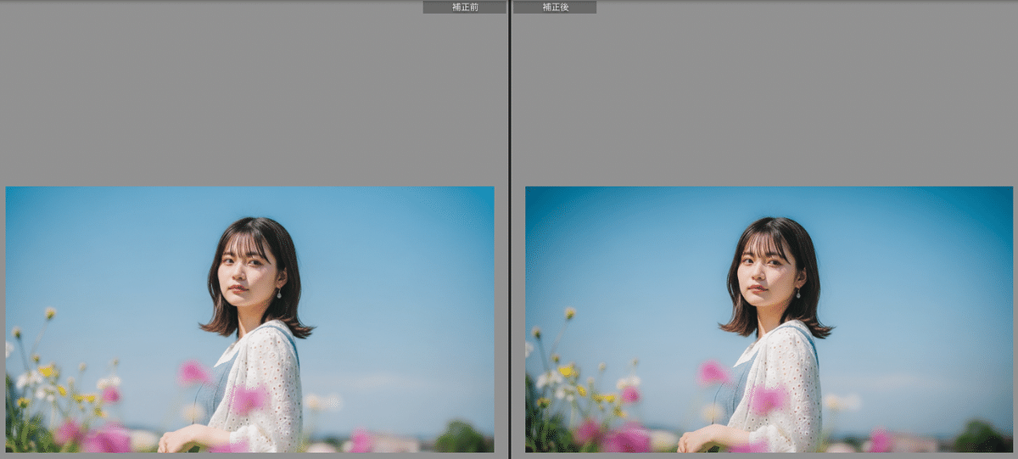Viewport: 1018px width, 459px height.
Task: Click the yellow flowers in the after photo
Action: [x=566, y=371]
